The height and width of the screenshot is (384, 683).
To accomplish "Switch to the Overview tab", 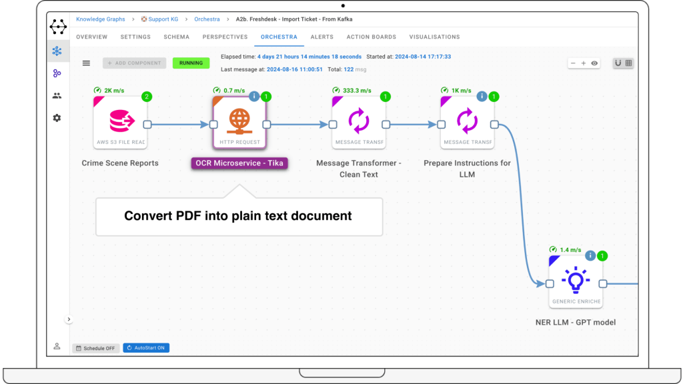I will coord(92,37).
